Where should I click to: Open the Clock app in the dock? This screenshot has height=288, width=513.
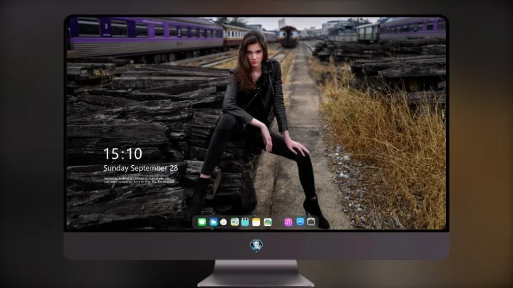[224, 222]
